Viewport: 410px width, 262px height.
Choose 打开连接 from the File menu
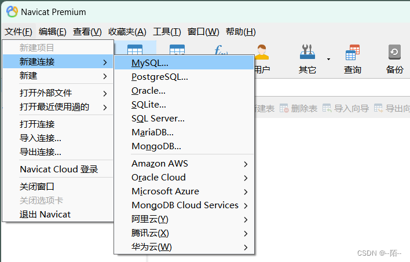(x=58, y=124)
